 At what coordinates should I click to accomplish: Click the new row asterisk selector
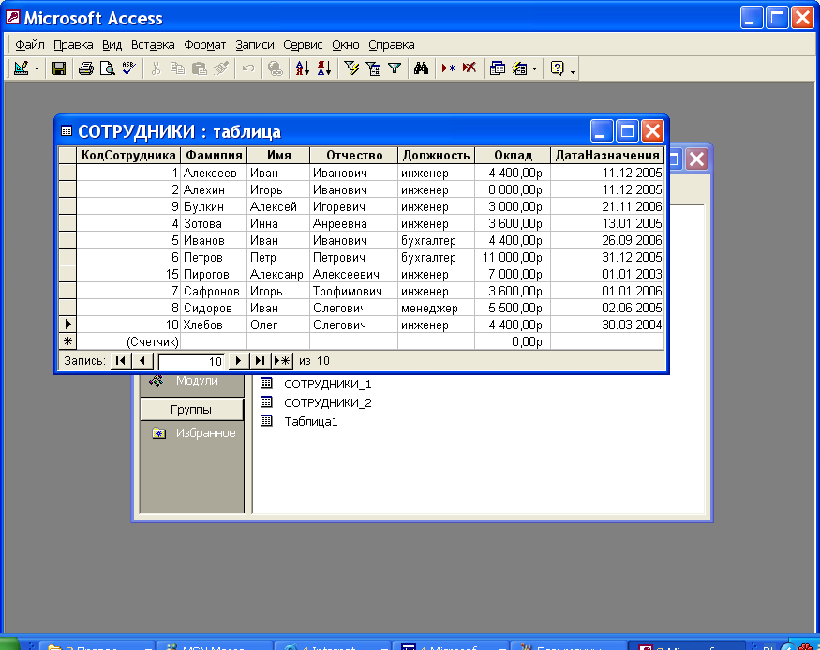point(67,341)
